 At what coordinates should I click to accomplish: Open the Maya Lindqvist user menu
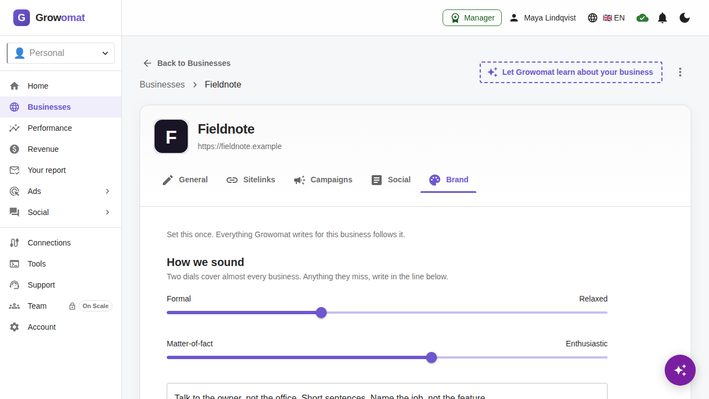point(543,18)
